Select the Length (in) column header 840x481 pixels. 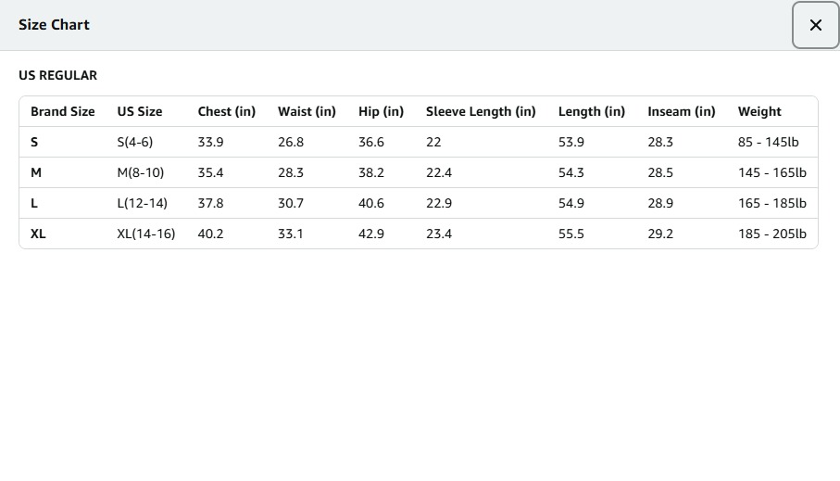591,111
